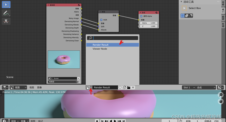Collapse the 渲染层 node triangle

coord(48,5)
